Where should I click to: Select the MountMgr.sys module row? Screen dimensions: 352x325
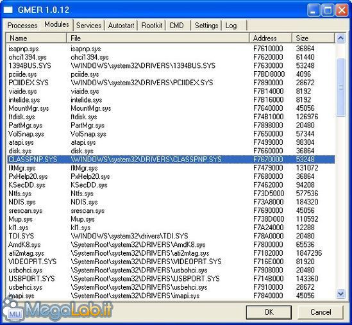(x=171, y=108)
